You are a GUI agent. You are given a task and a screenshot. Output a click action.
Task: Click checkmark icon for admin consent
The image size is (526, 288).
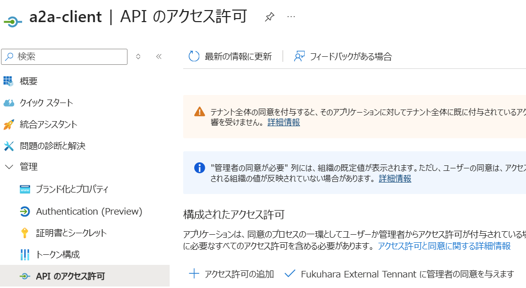pos(290,273)
